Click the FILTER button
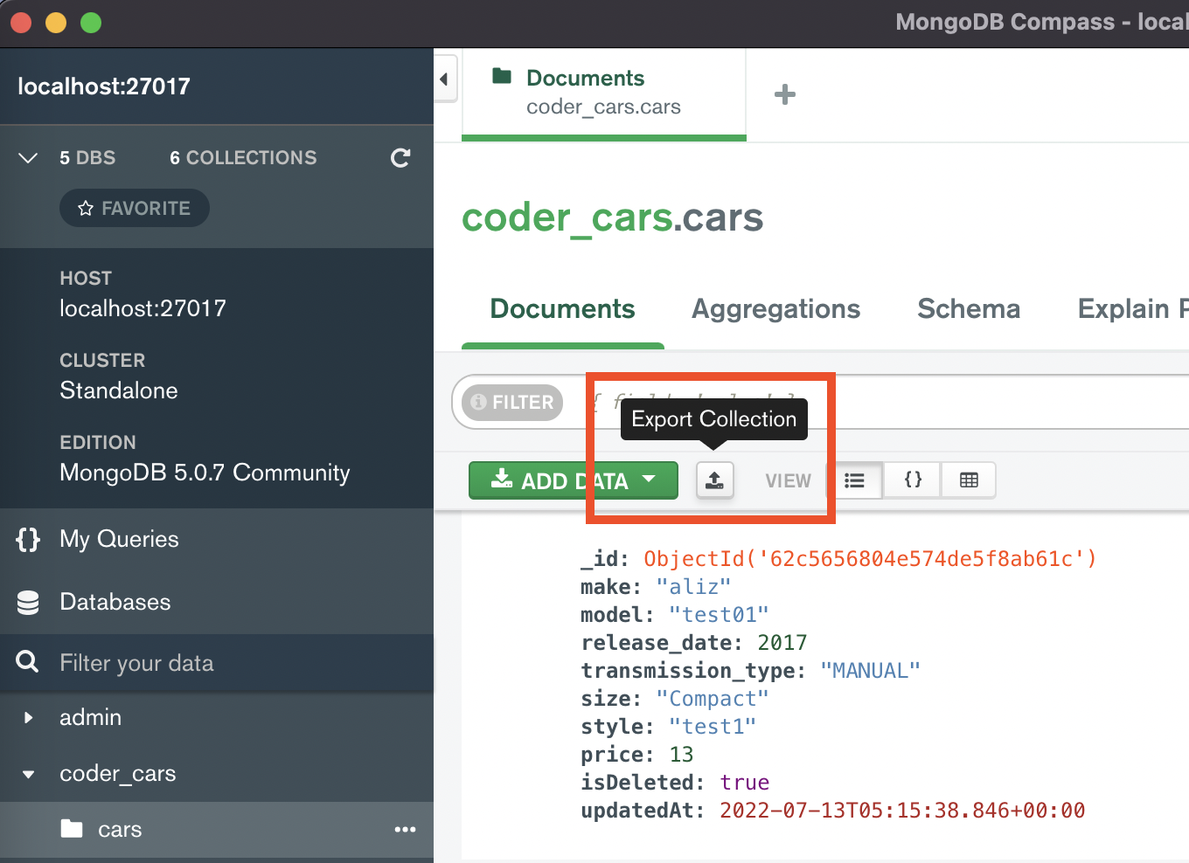 [x=512, y=403]
